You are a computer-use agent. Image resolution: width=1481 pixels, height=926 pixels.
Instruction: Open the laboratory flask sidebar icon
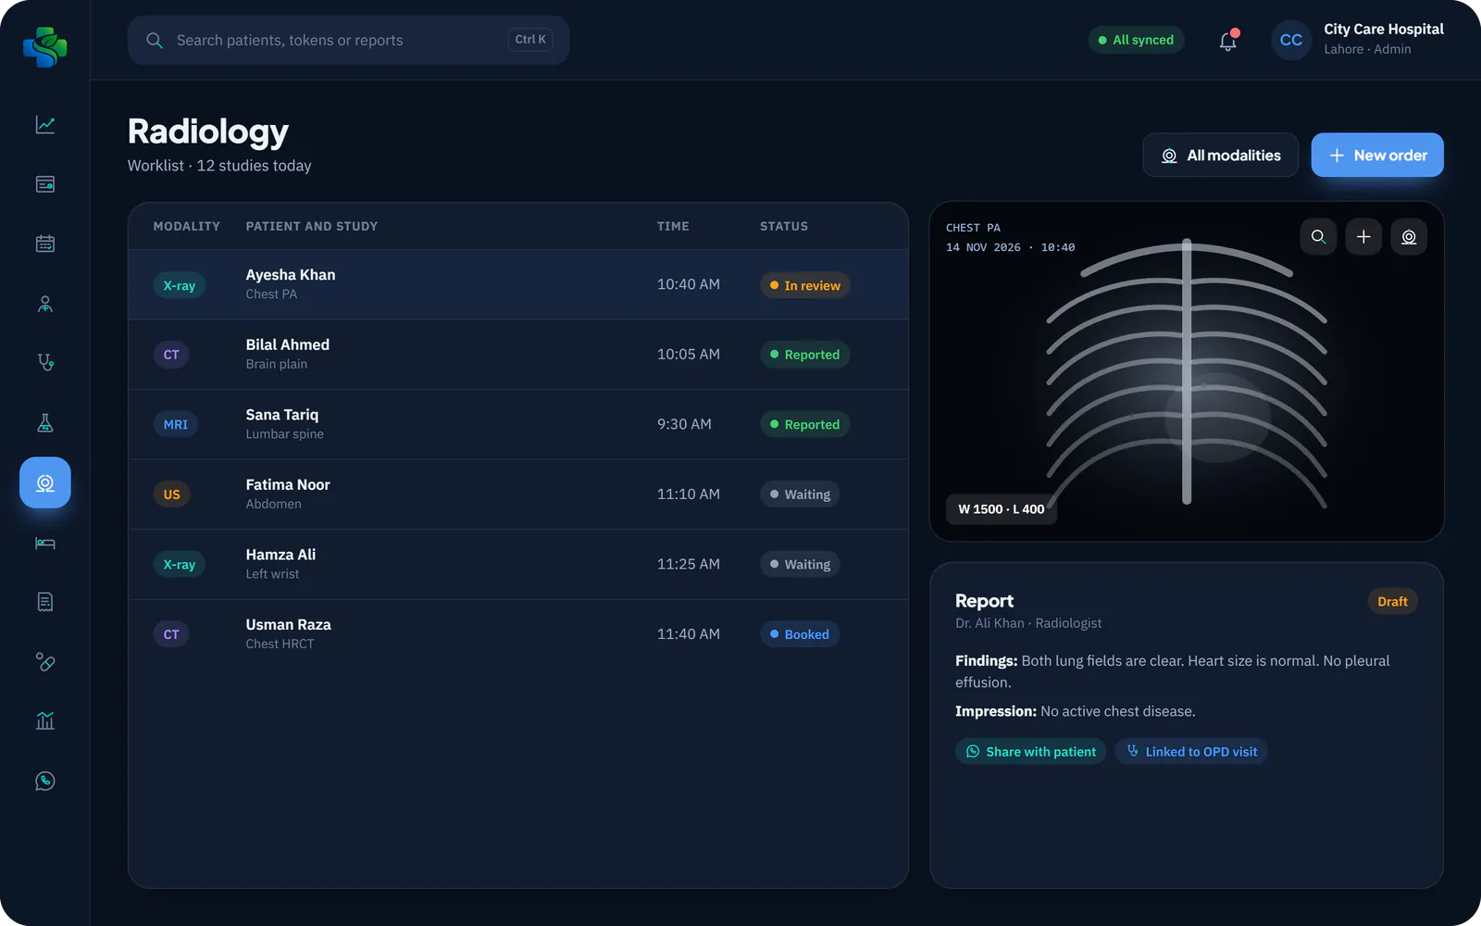coord(45,423)
